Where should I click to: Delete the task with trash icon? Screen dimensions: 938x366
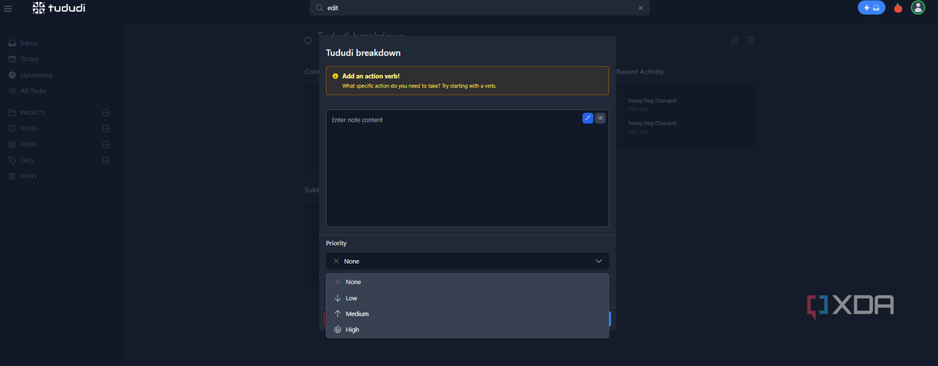(751, 40)
